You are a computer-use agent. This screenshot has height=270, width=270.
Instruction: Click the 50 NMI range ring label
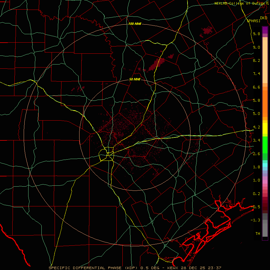point(135,79)
